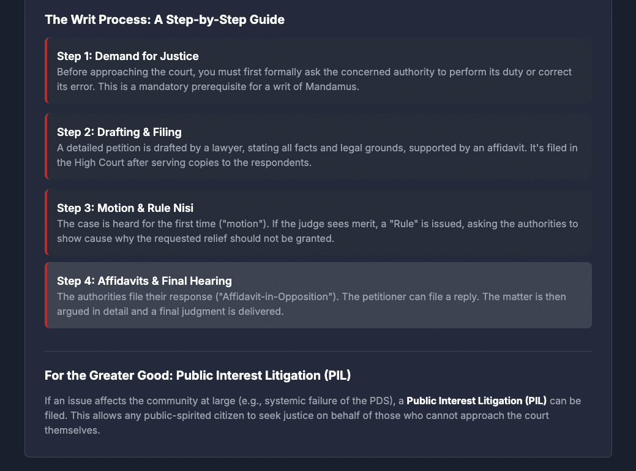The height and width of the screenshot is (471, 636).
Task: Click the red accent bar on highlighted Step 4 card
Action: (x=46, y=295)
